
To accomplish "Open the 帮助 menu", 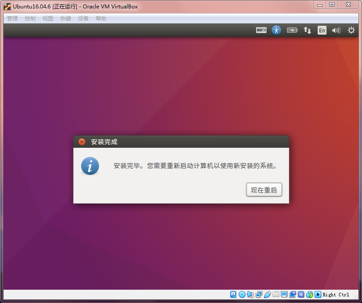I will 101,19.
